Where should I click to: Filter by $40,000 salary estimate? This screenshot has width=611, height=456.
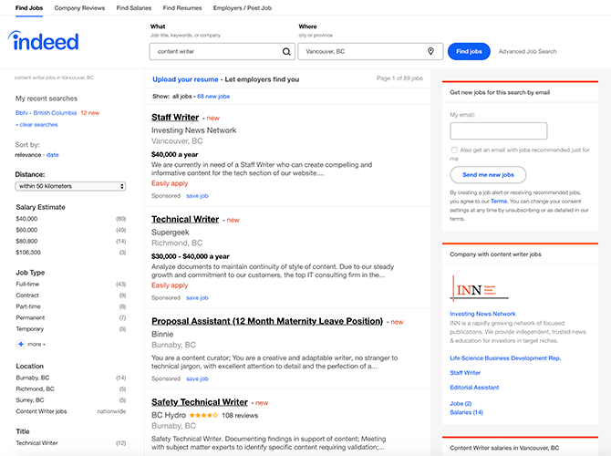click(x=26, y=219)
